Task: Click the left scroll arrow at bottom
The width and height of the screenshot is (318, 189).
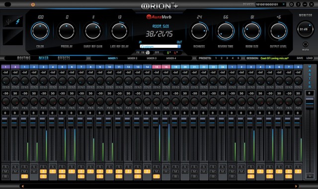Action: coord(23,186)
